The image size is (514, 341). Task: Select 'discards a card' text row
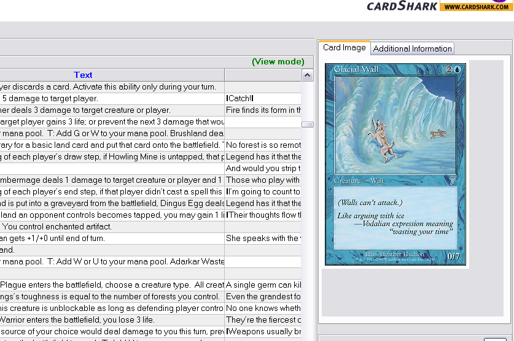(x=112, y=87)
